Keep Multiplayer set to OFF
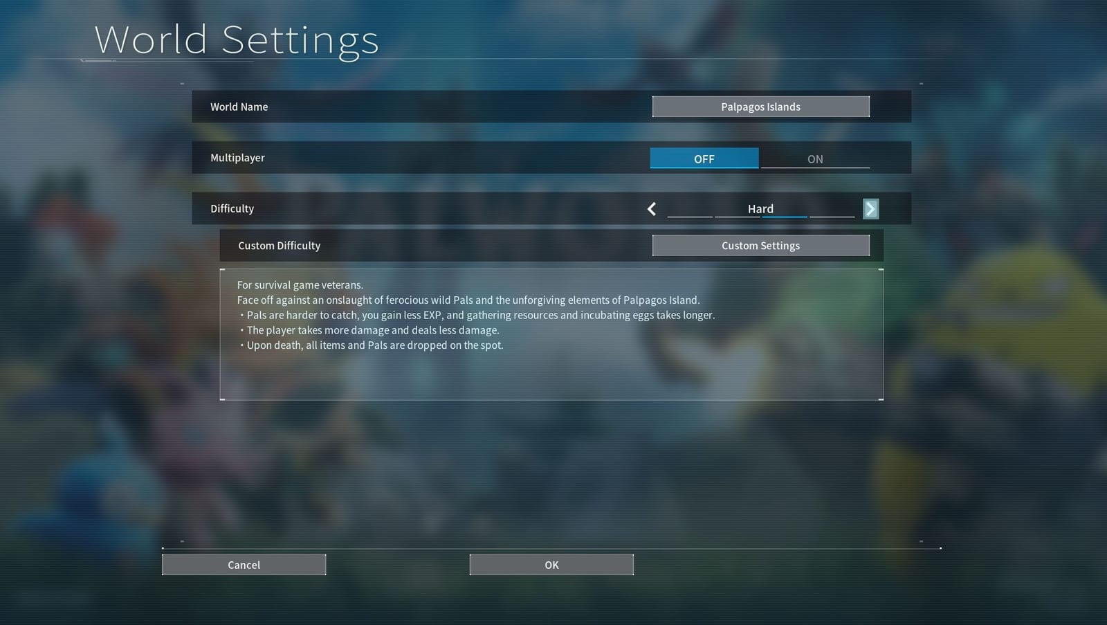 pyautogui.click(x=704, y=158)
